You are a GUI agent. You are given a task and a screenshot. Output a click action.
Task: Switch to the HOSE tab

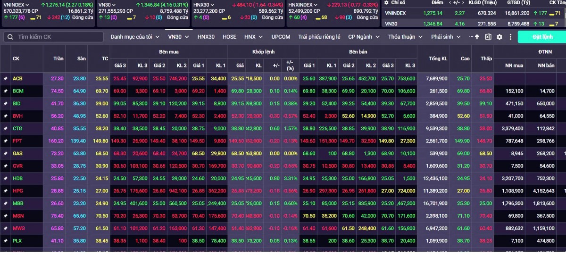(229, 37)
